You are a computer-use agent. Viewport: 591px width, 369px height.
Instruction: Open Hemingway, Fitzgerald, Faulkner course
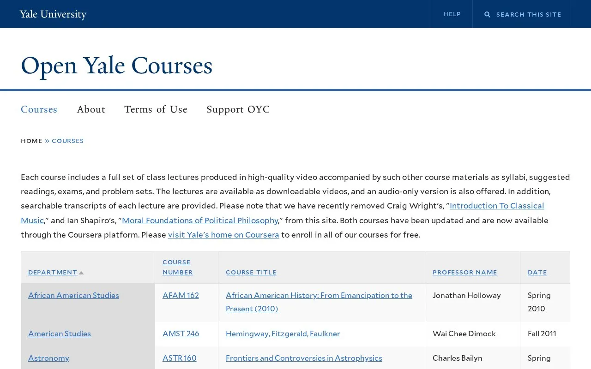click(x=283, y=333)
